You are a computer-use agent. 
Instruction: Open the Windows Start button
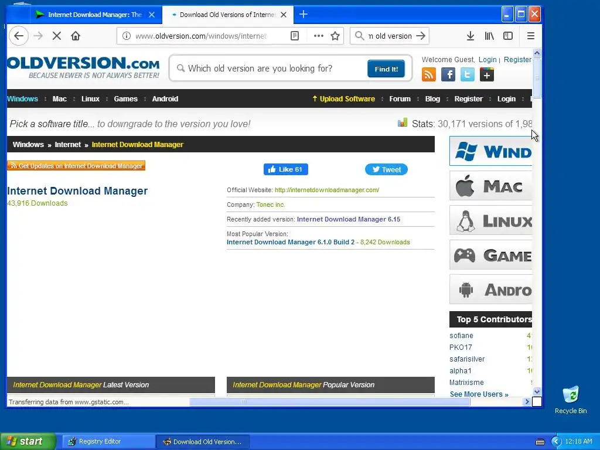pos(28,441)
